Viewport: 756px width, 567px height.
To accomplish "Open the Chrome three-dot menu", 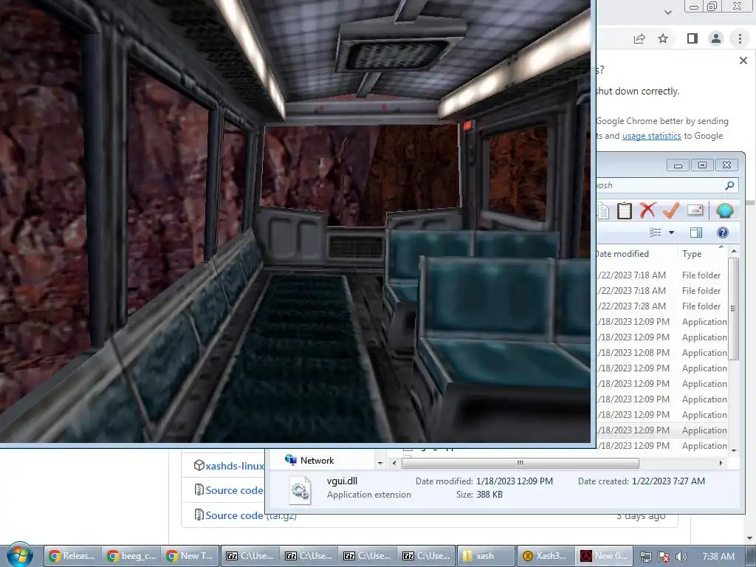I will [x=740, y=38].
